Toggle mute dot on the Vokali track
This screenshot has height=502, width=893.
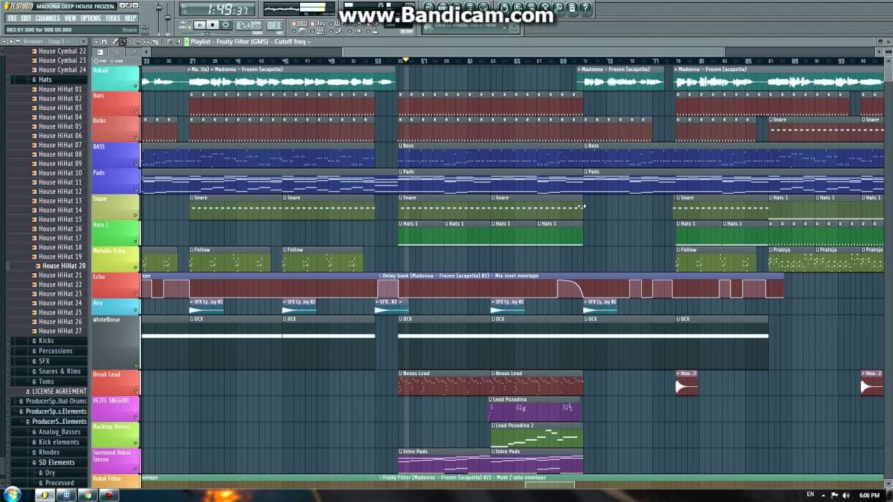point(135,87)
